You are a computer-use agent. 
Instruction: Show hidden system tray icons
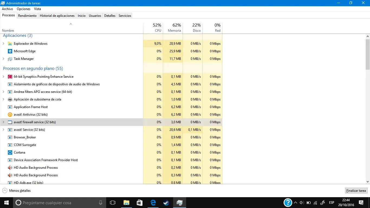296,203
